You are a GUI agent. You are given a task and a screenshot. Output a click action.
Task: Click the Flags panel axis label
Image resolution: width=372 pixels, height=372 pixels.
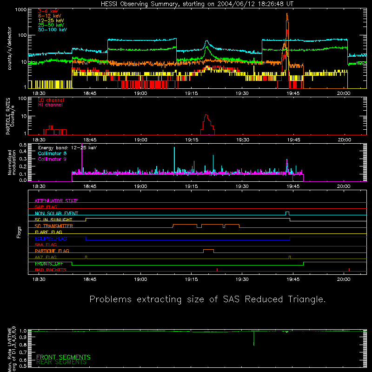(x=19, y=232)
